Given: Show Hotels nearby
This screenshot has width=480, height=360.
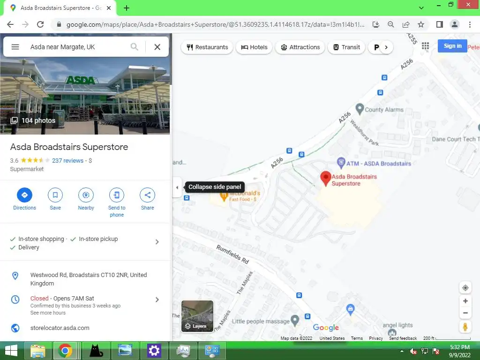Looking at the screenshot, I should point(254,47).
